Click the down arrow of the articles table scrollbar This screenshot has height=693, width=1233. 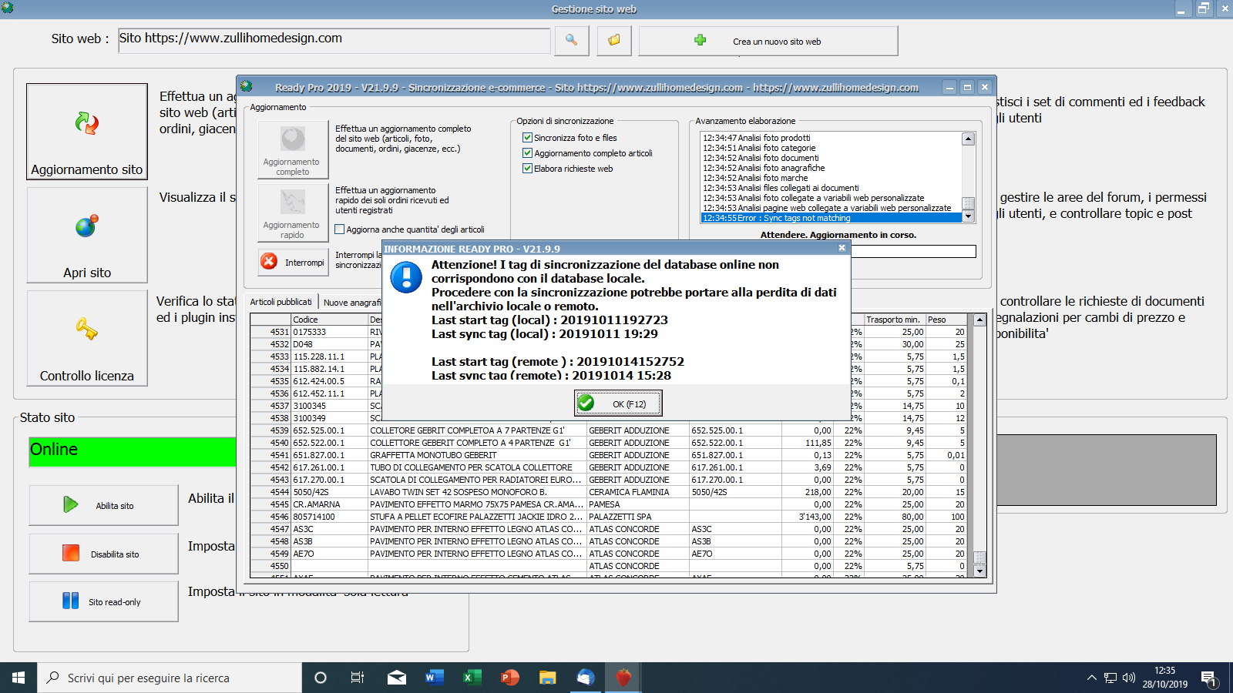click(979, 571)
